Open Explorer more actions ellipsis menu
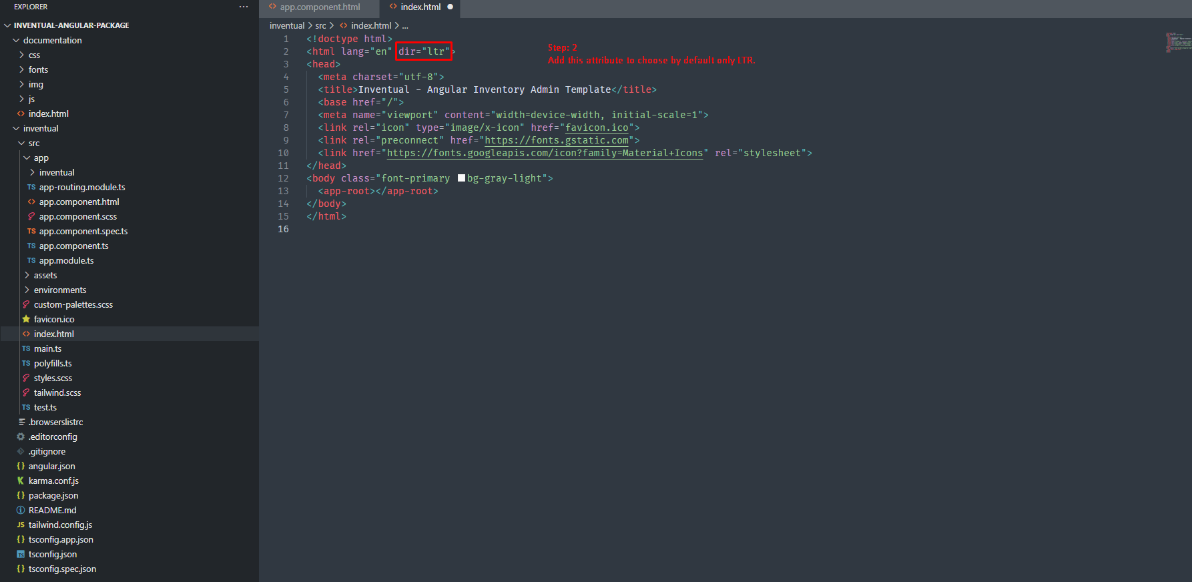This screenshot has width=1192, height=582. pos(244,7)
